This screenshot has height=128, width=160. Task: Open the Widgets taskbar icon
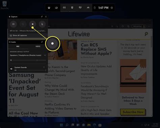click(x=78, y=125)
